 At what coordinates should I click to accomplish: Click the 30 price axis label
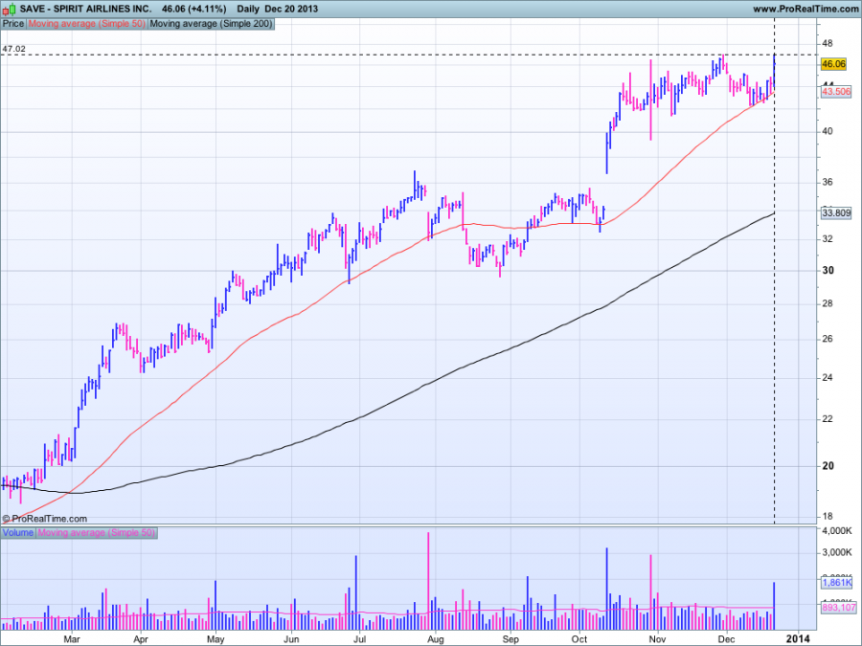click(828, 270)
